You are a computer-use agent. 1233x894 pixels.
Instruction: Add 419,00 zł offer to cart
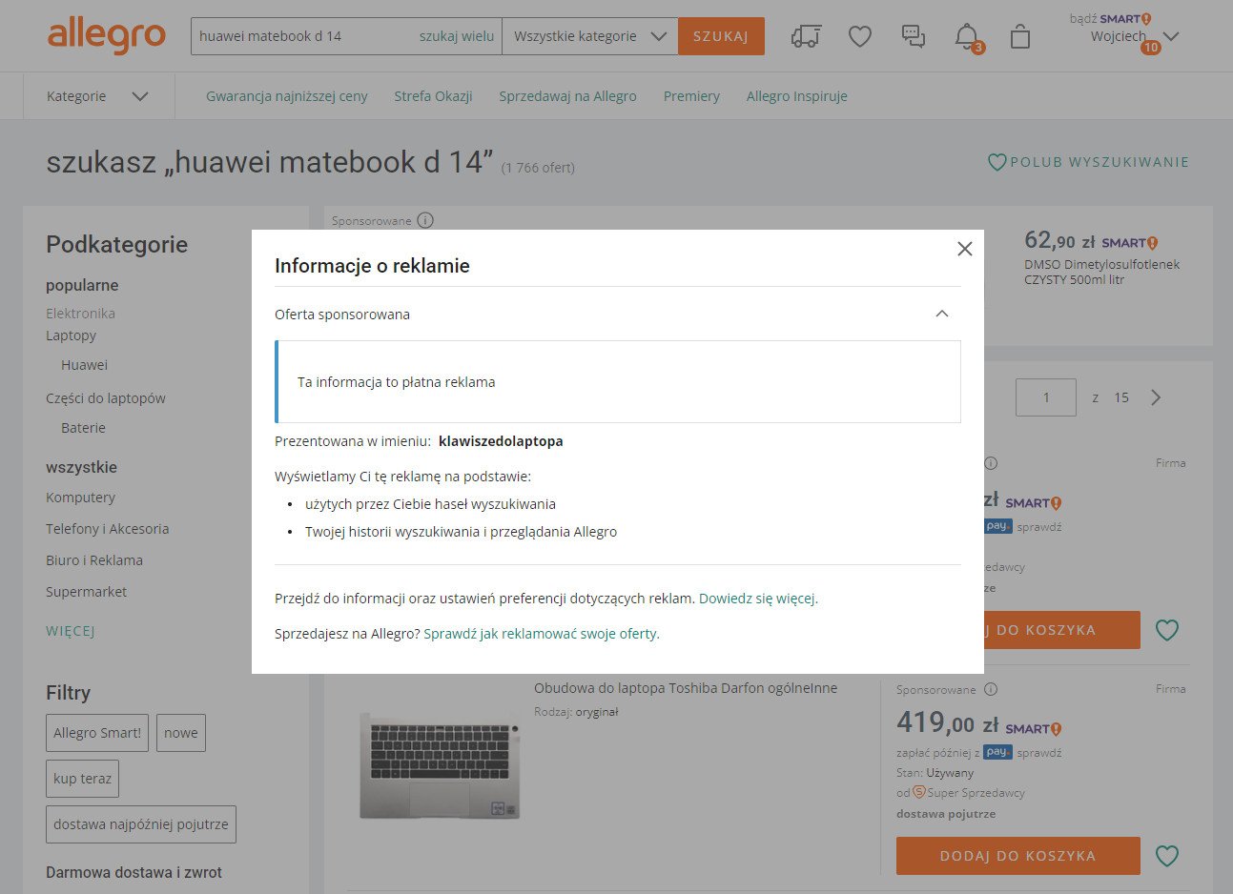coord(1017,856)
